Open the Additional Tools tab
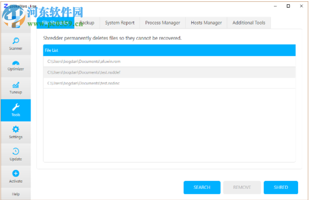The image size is (310, 200). [249, 23]
